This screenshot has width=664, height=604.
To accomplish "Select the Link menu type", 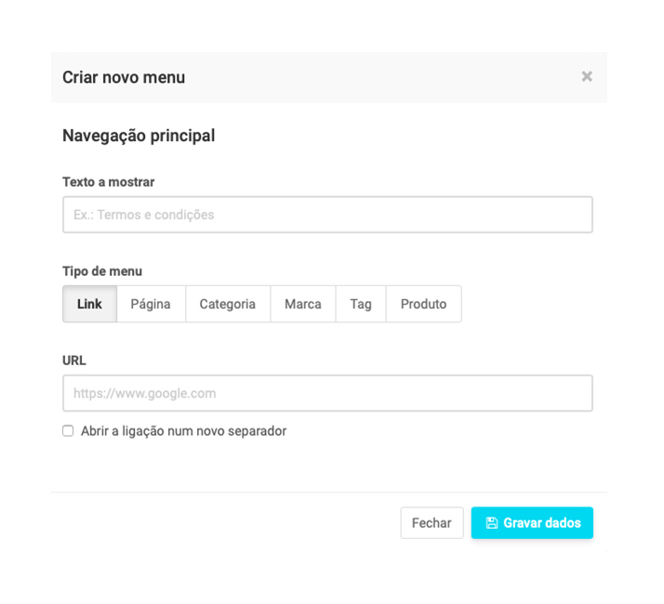I will click(x=89, y=304).
